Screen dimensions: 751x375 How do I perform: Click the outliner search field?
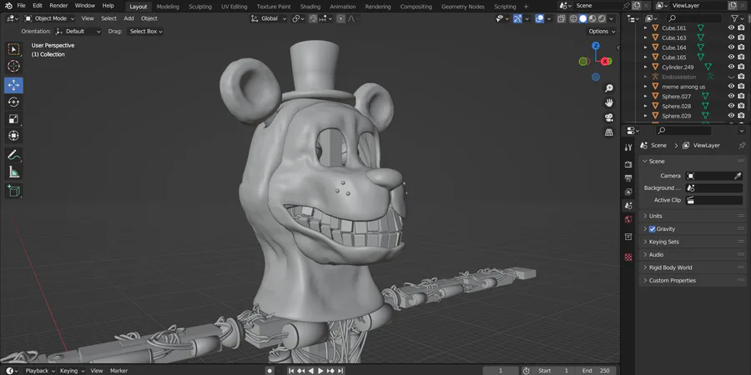tap(694, 18)
